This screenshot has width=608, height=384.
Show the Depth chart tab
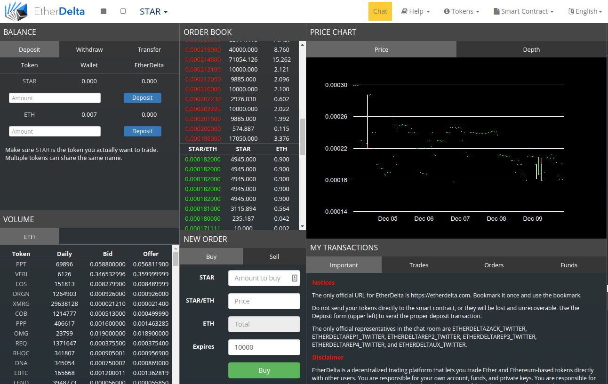click(x=531, y=49)
